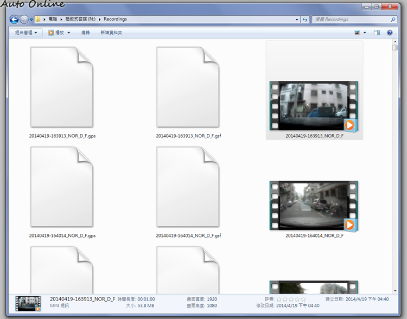Select the 20140419-163913_NOR_D_F video thumbnail
The width and height of the screenshot is (407, 319).
click(314, 106)
